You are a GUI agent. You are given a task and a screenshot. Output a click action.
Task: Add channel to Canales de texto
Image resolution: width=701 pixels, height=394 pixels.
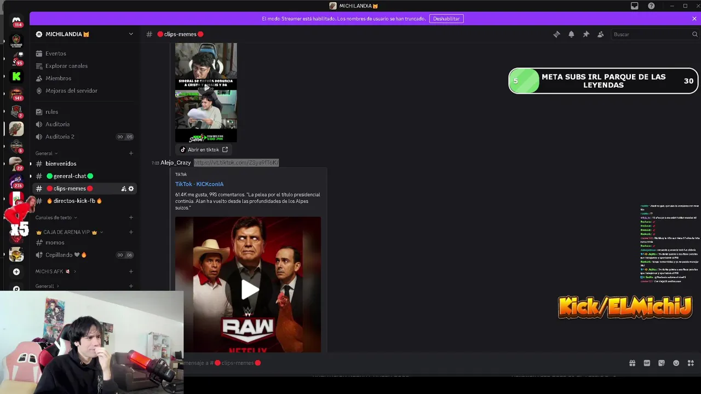click(x=131, y=218)
